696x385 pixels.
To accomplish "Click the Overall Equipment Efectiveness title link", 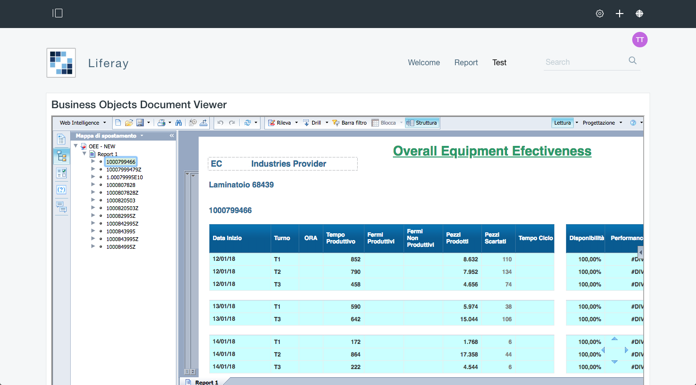I will [x=492, y=151].
